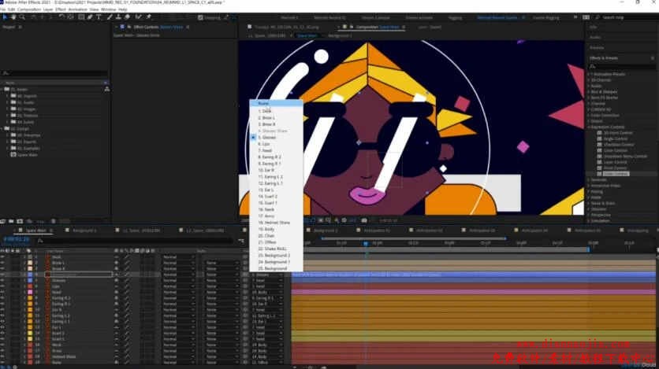Switch to the Rigging workspace

coord(457,17)
